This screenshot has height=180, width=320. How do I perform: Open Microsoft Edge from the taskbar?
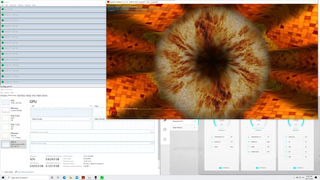[64, 178]
